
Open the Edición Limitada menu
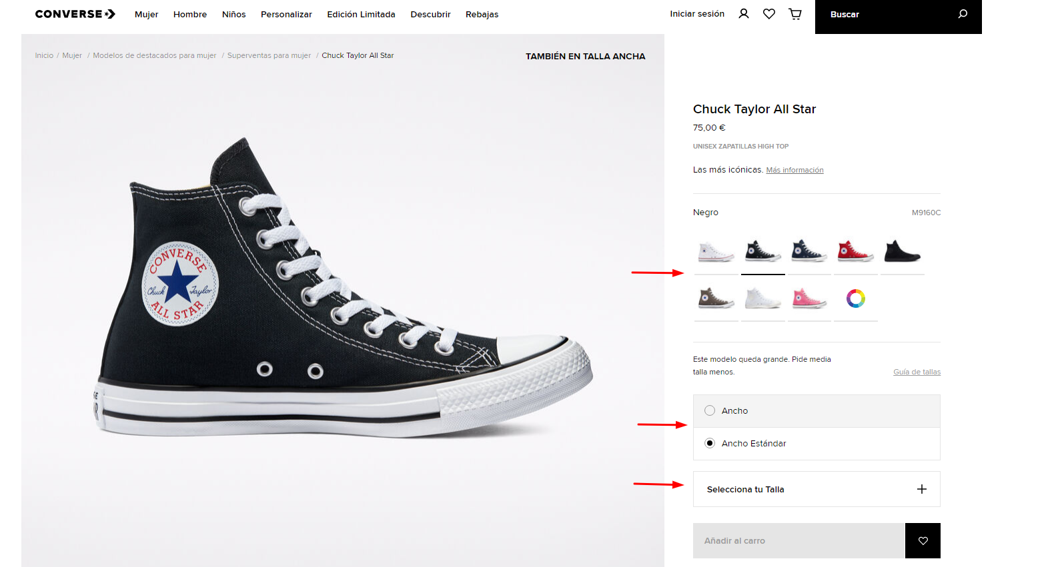pos(361,14)
